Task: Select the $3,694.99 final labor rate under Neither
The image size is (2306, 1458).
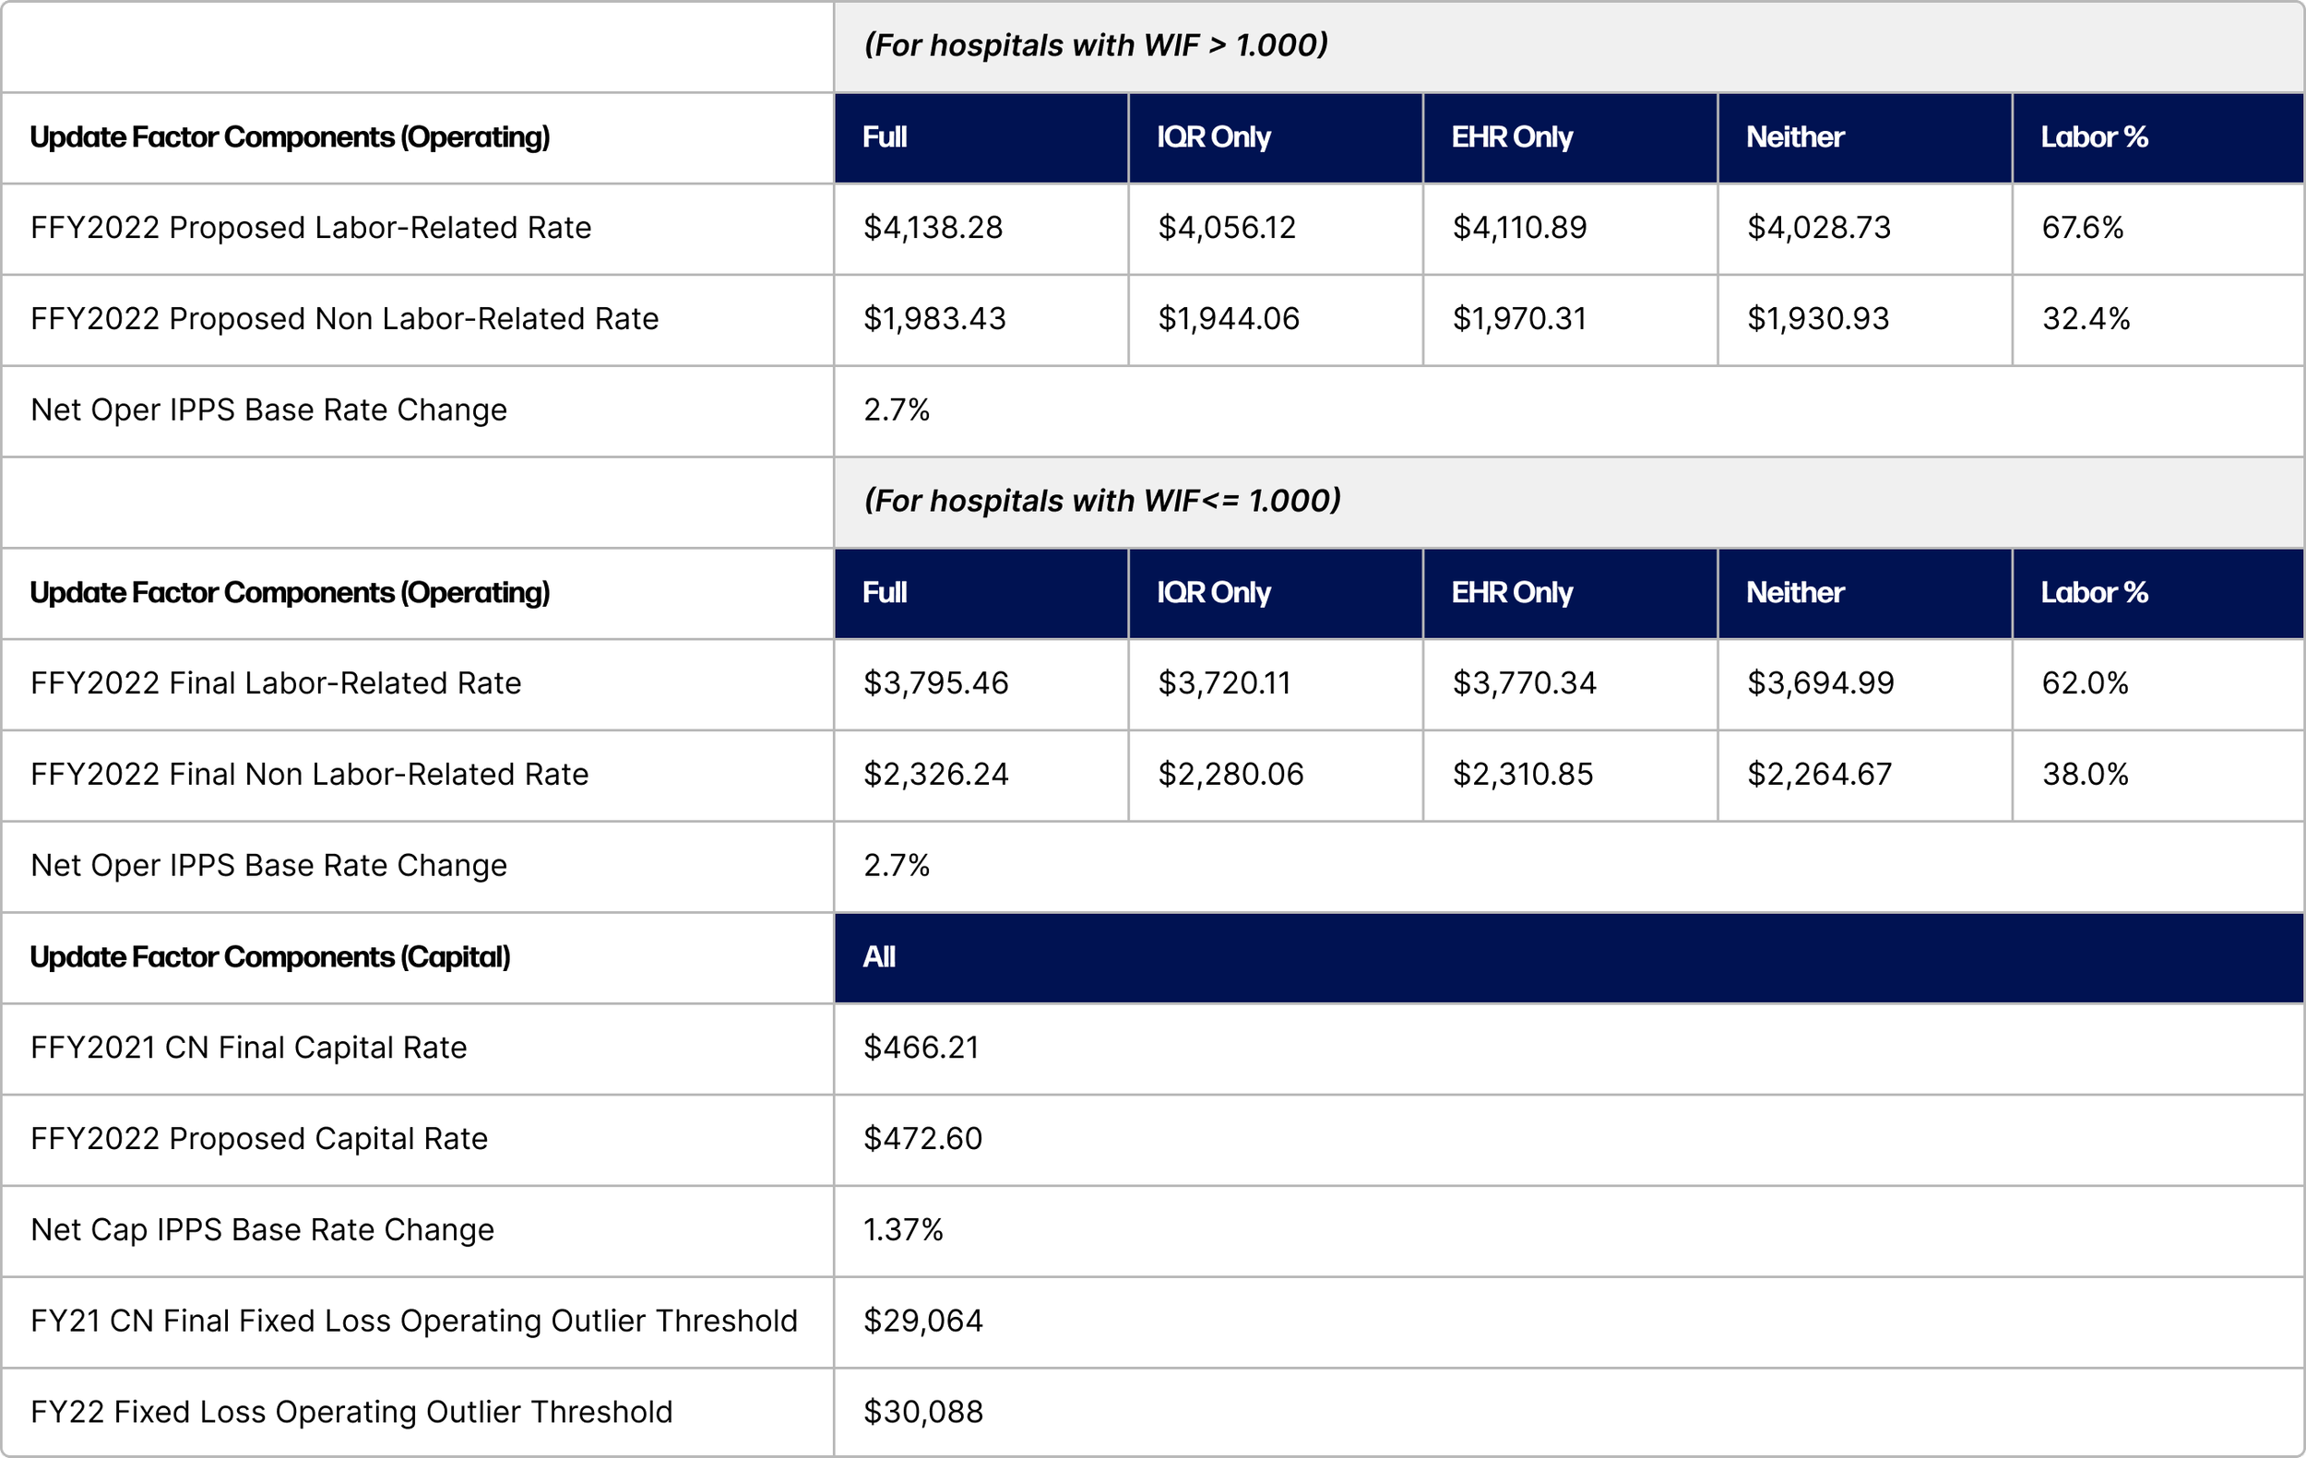Action: 1819,682
